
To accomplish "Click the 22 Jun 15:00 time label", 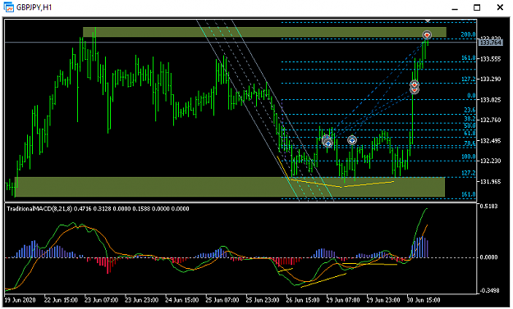I will click(x=61, y=300).
